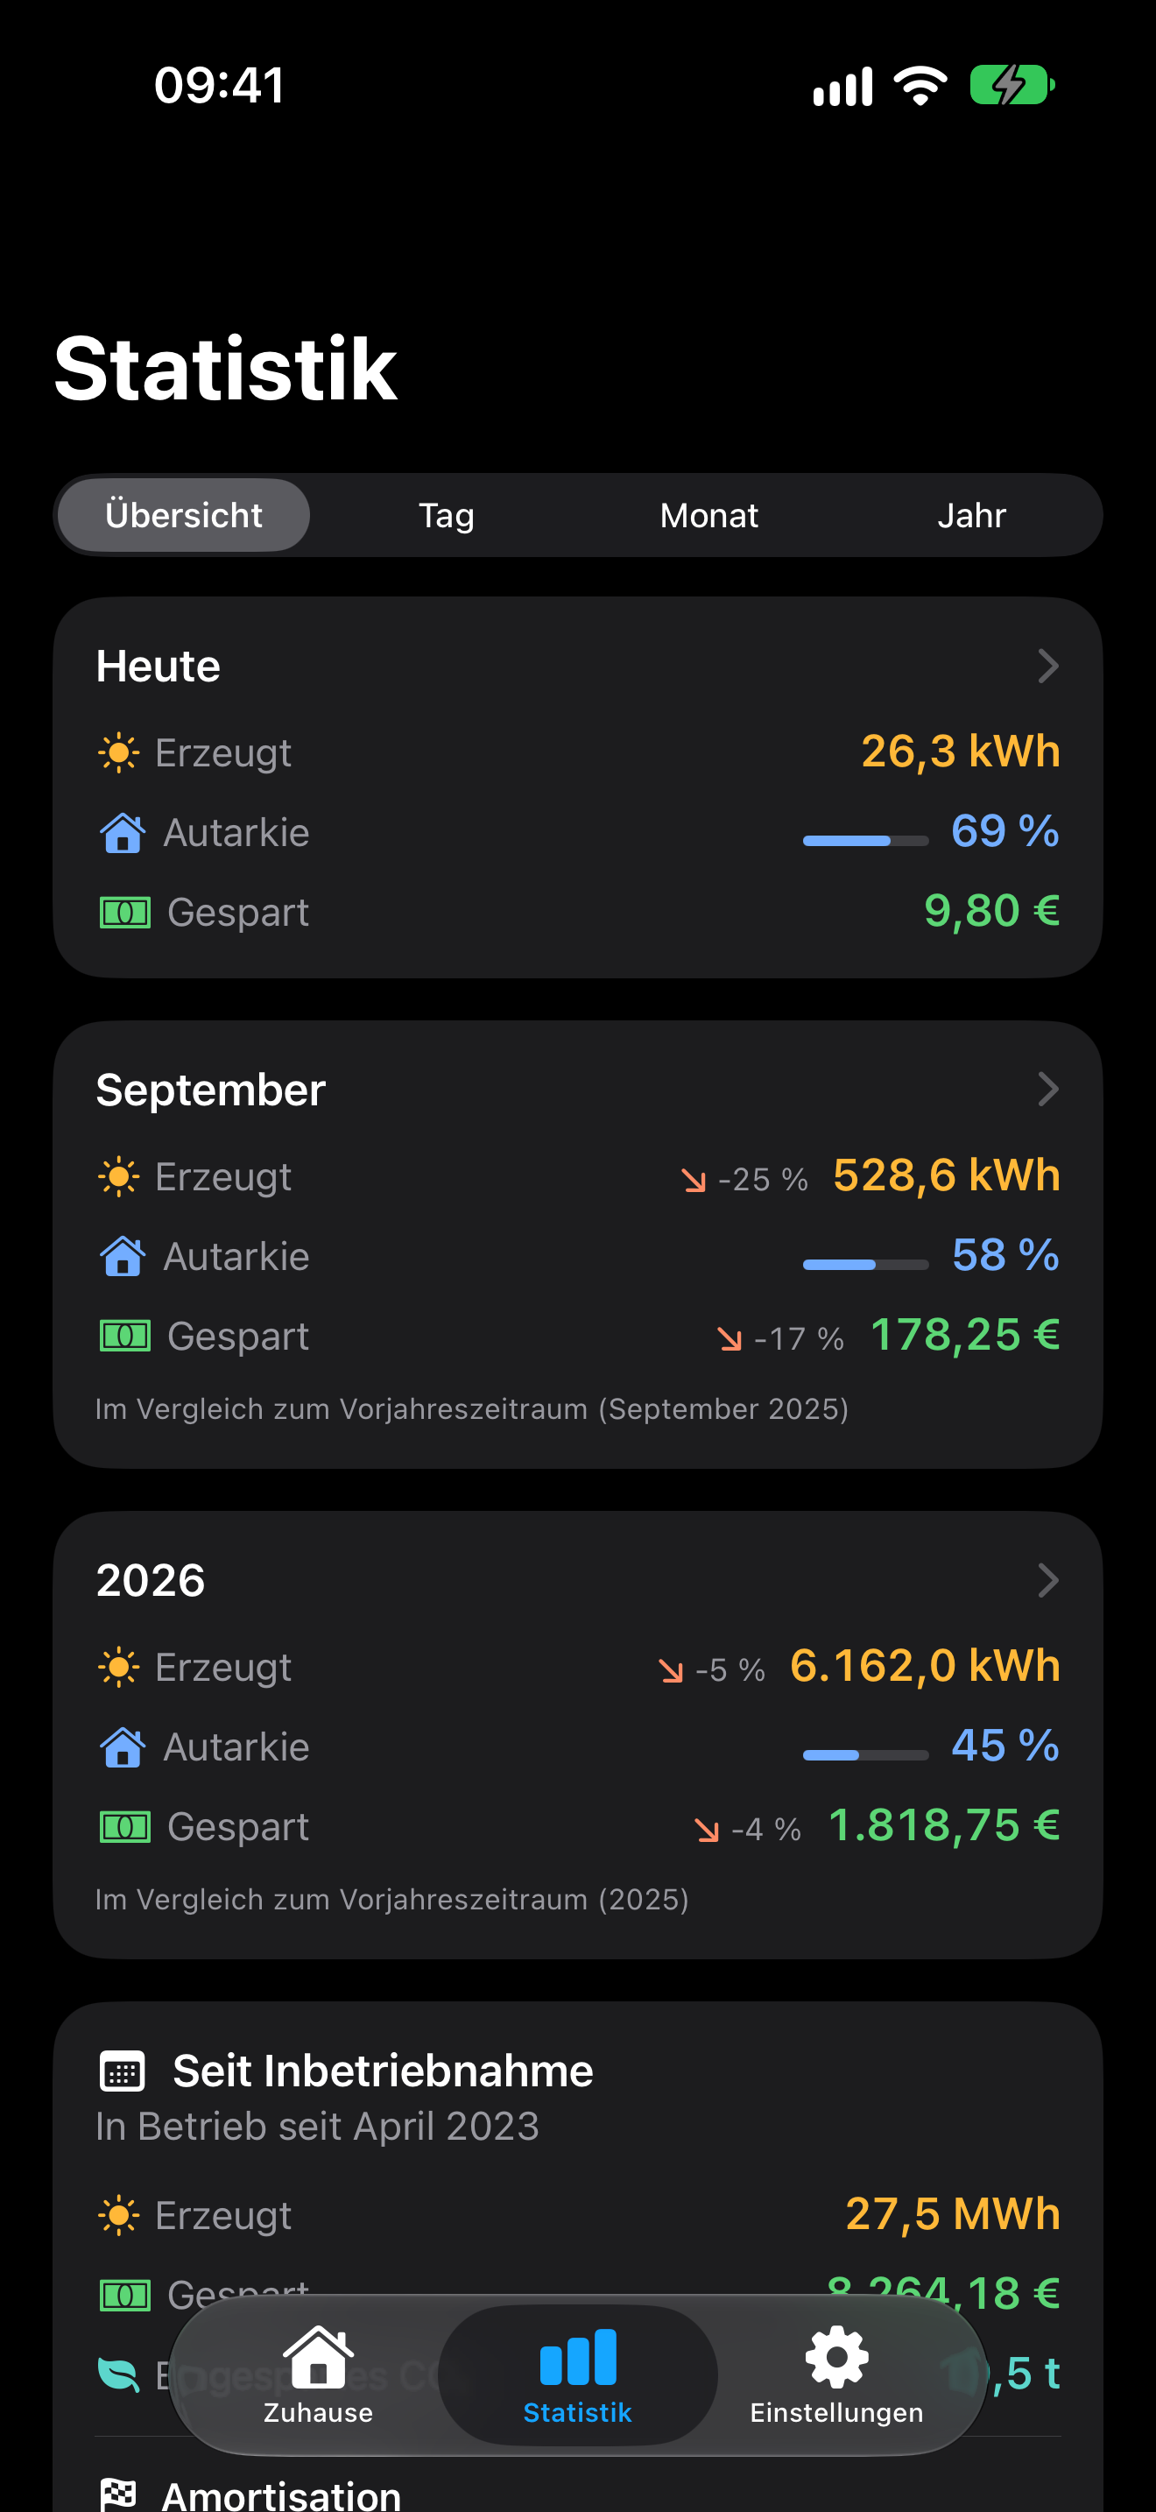Tap the house icon next to September Autarkie
The height and width of the screenshot is (2512, 1156).
[123, 1256]
